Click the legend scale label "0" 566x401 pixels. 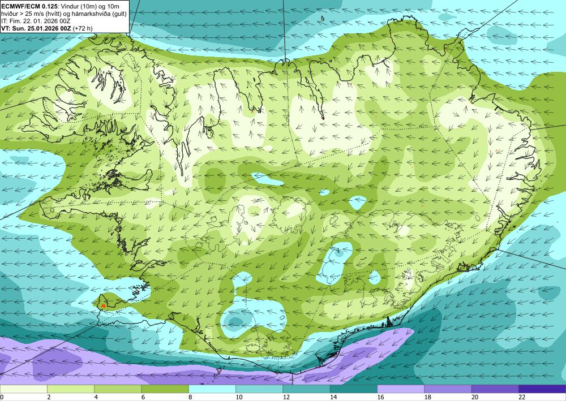click(2, 398)
